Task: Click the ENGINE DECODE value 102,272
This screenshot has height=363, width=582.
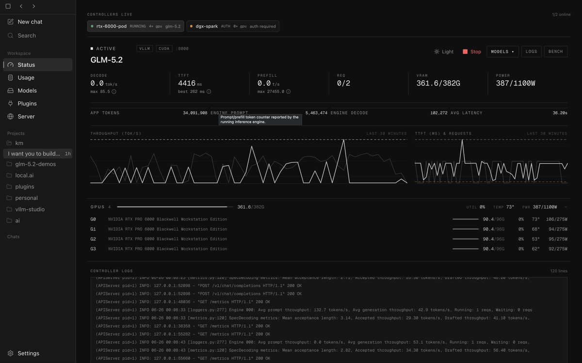Action: [x=438, y=113]
